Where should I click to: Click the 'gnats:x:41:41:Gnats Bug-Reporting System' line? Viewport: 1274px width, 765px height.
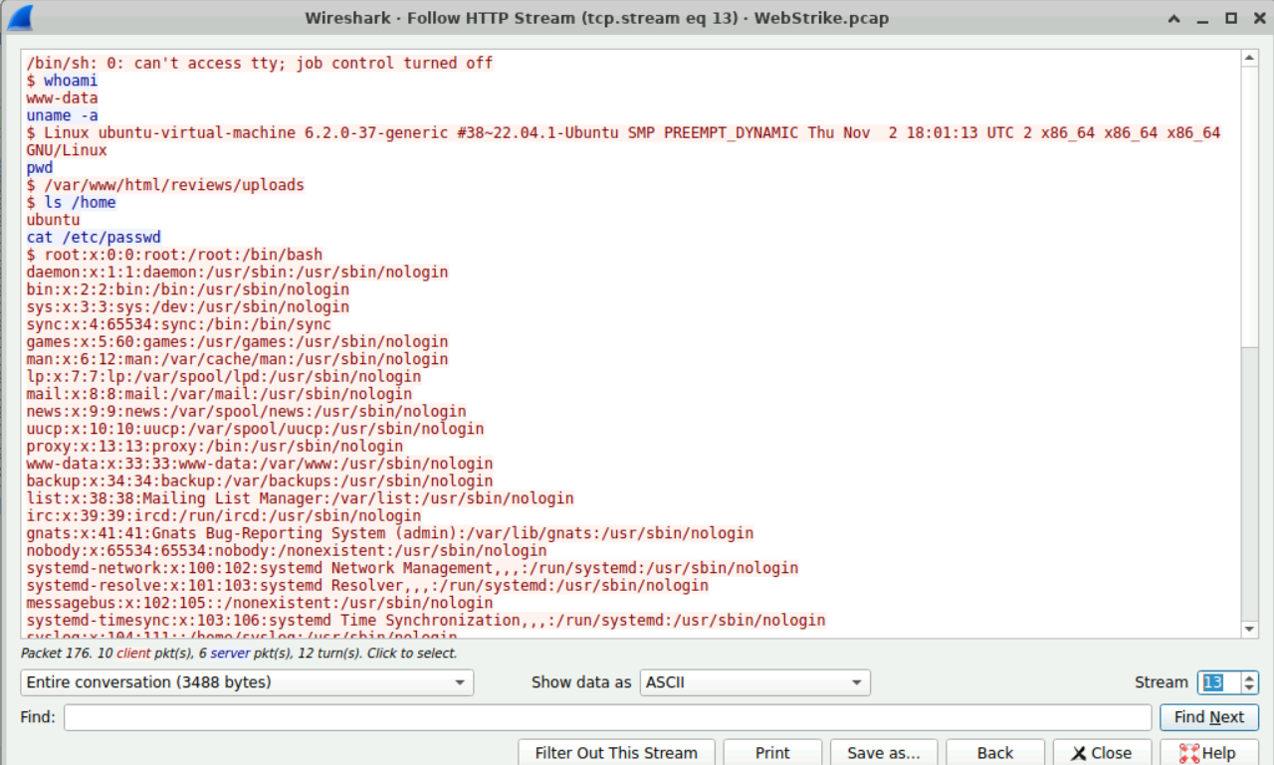[x=390, y=533]
